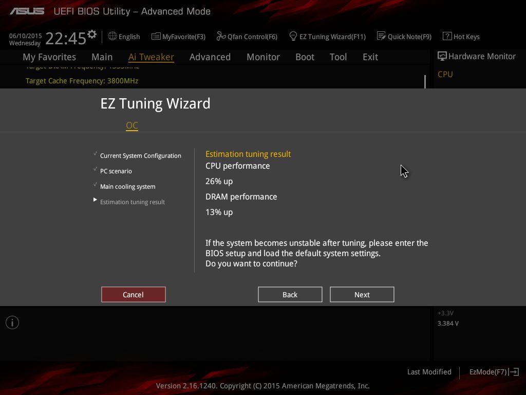Screen dimensions: 526x395
Task: Click the Do you want to continue? text
Action: [251, 264]
